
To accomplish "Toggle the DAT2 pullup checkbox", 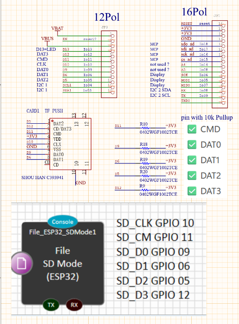I will (192, 175).
